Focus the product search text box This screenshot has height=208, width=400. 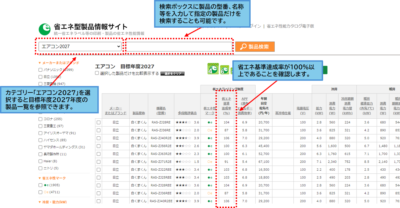179,47
